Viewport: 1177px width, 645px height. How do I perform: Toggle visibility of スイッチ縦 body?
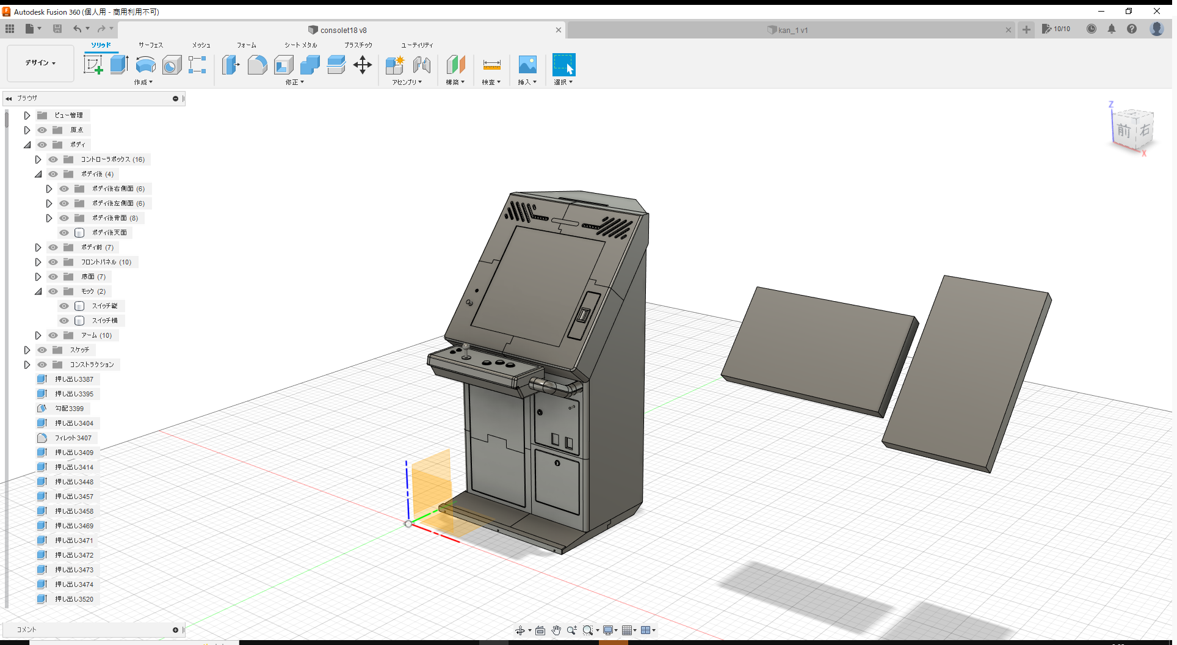(x=64, y=306)
